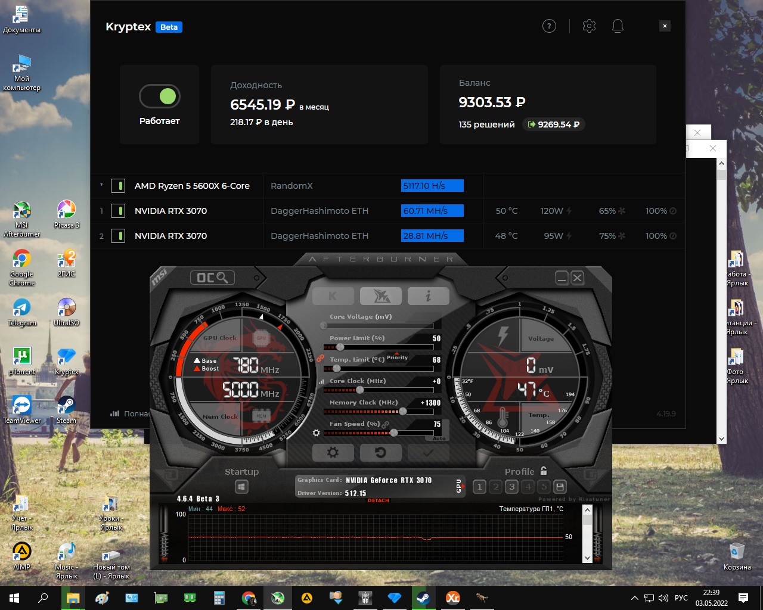
Task: Apply Afterburner settings with checkmark button
Action: pos(428,453)
